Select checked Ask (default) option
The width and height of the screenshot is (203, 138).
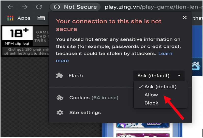click(x=161, y=87)
